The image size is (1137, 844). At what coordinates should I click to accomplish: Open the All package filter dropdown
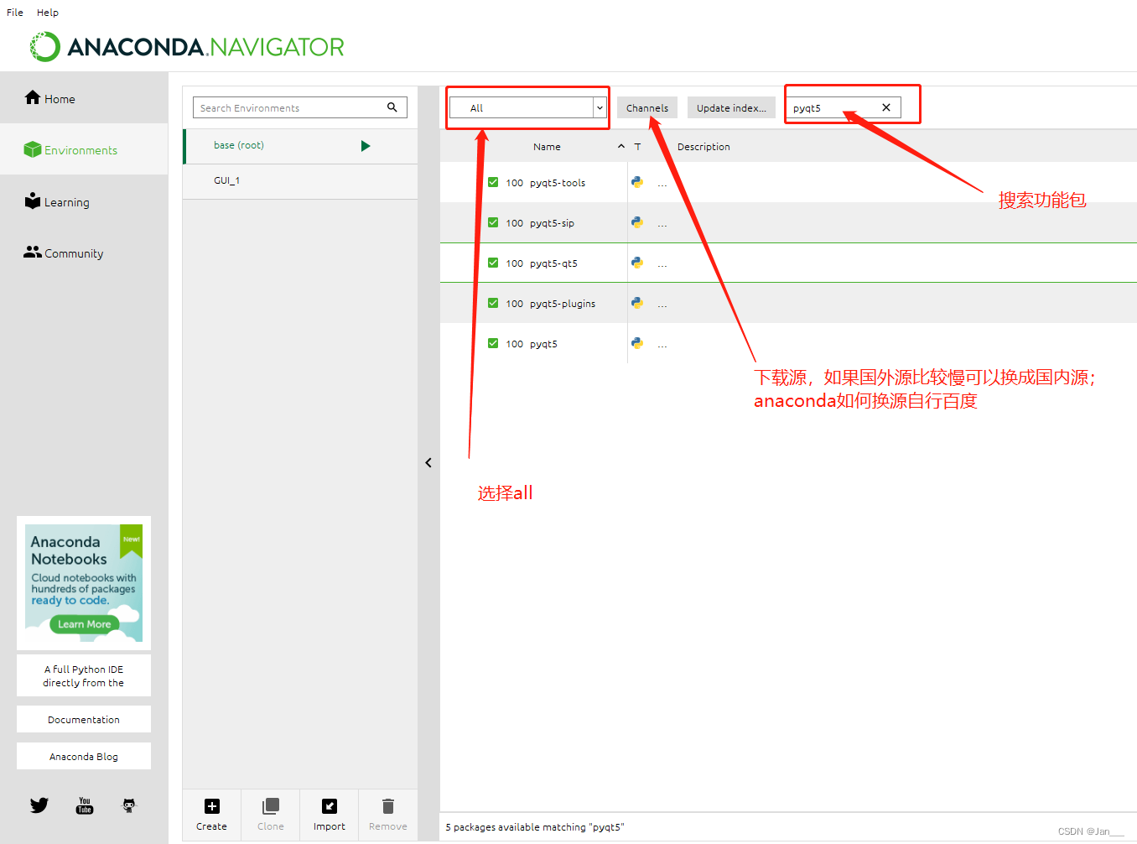click(528, 107)
